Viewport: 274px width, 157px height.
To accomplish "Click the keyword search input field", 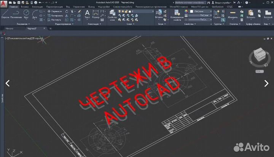I will point(190,3).
